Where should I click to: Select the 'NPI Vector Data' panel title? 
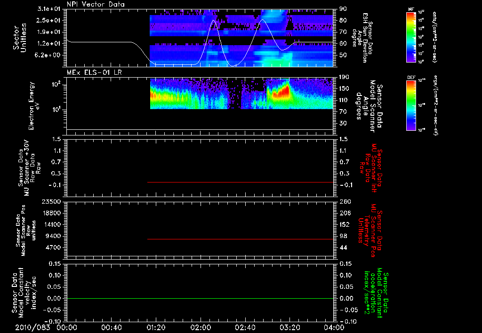coord(96,4)
